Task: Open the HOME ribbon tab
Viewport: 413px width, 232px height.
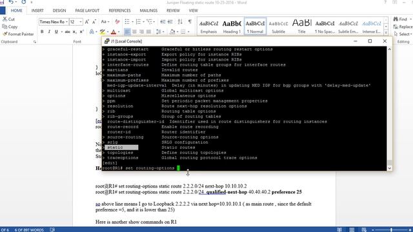Action: pos(16,10)
